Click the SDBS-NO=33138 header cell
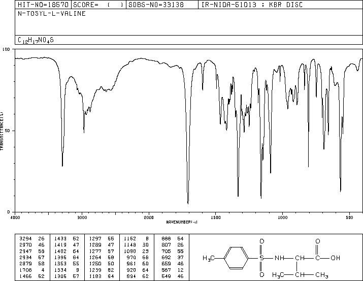Screen dimensions: 363x281 pyautogui.click(x=162, y=5)
